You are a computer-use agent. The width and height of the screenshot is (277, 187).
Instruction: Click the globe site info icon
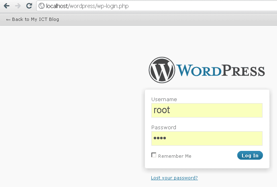[41, 6]
